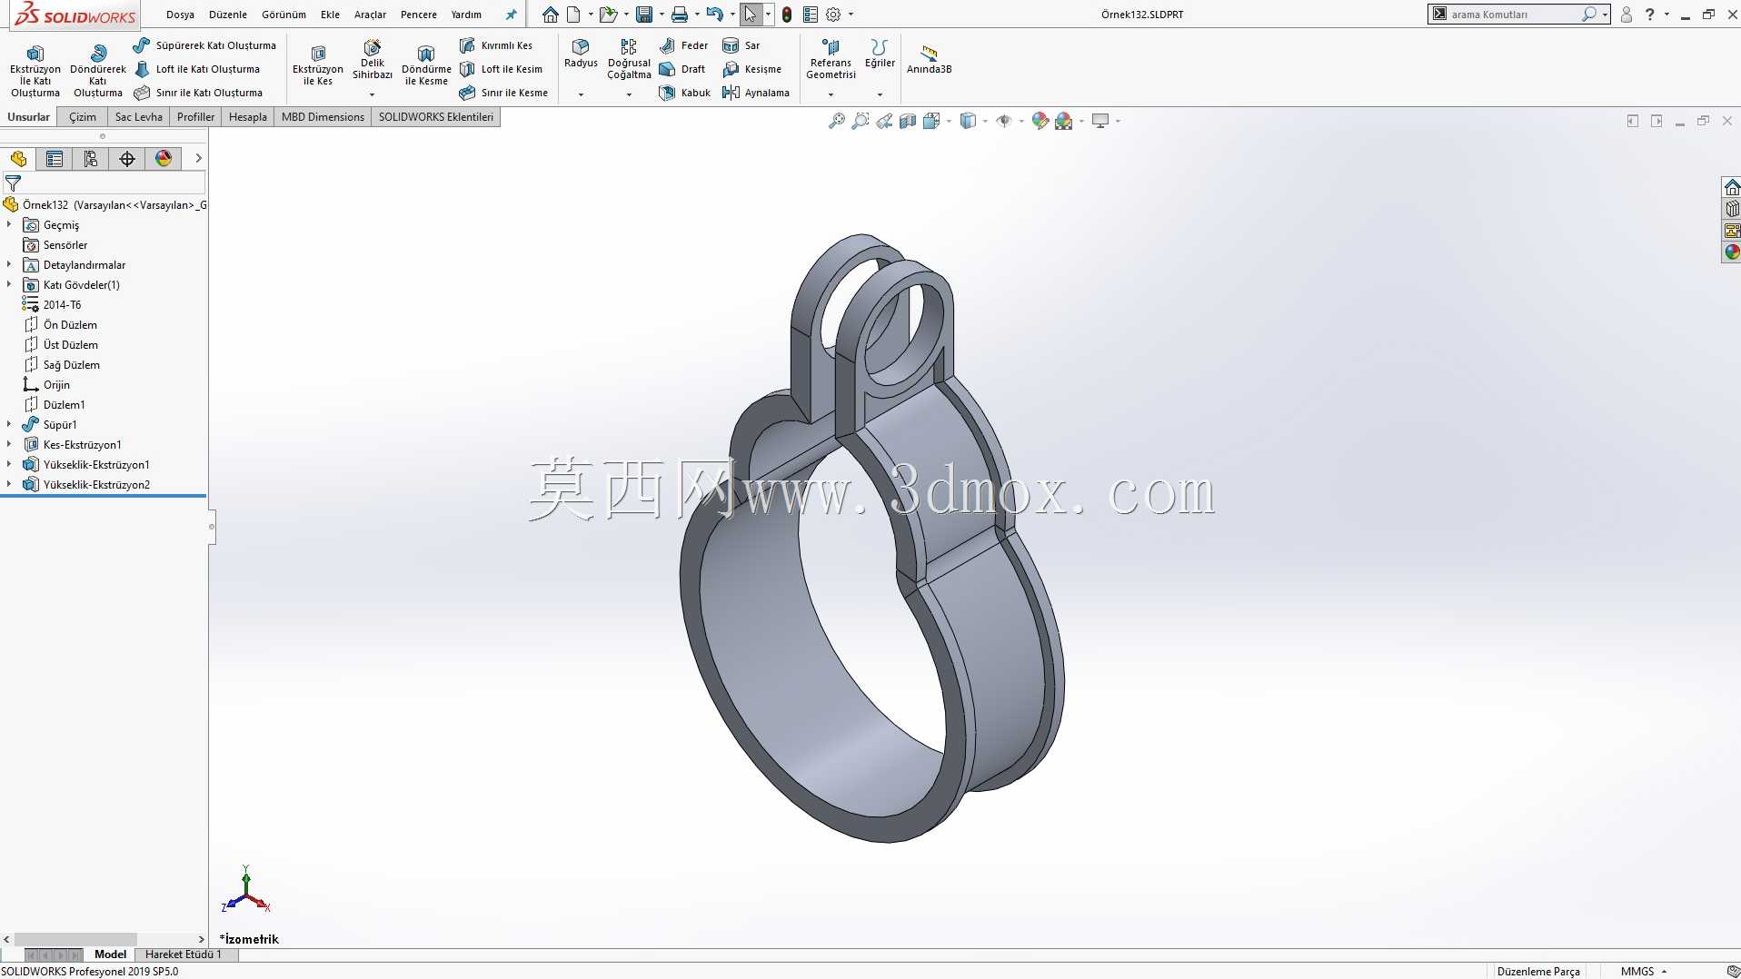
Task: Select 2014-T6 material item
Action: (62, 304)
